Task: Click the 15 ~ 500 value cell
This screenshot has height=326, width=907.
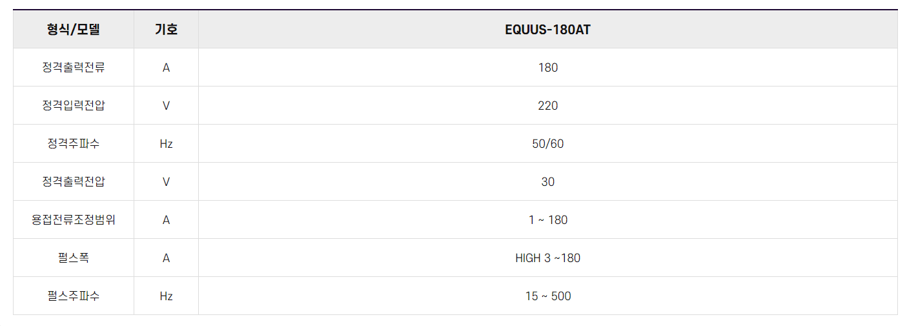Action: [547, 296]
